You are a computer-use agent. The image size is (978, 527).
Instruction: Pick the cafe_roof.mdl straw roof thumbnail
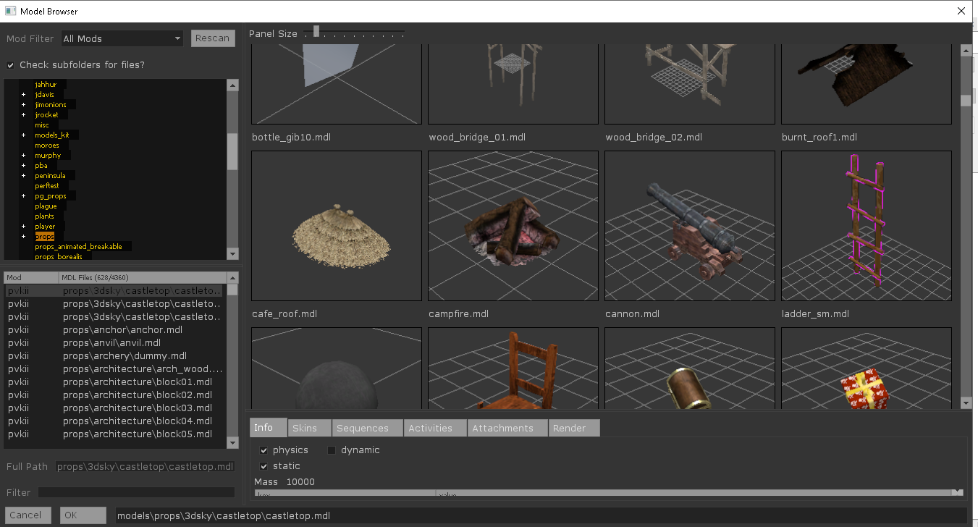pyautogui.click(x=337, y=226)
